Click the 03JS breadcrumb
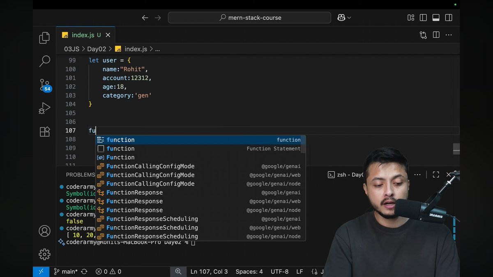Image resolution: width=493 pixels, height=277 pixels. click(71, 49)
